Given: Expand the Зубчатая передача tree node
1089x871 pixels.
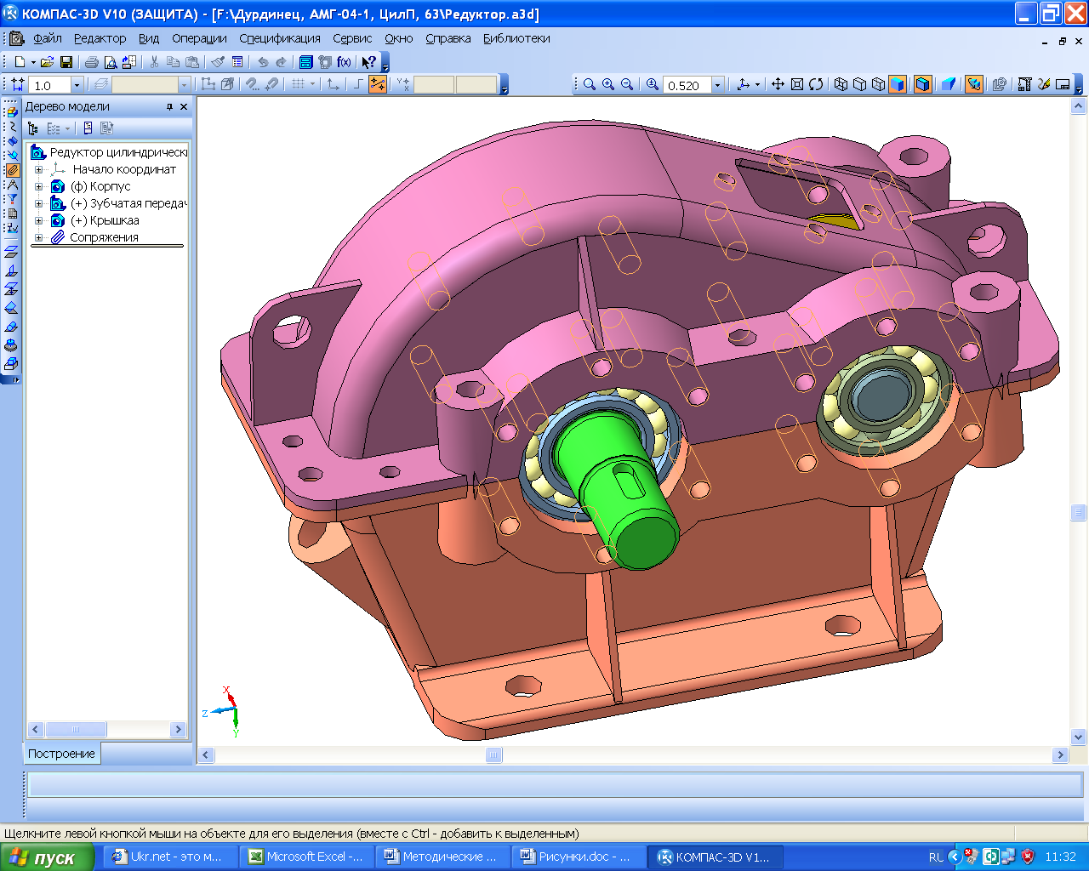Looking at the screenshot, I should pyautogui.click(x=38, y=203).
